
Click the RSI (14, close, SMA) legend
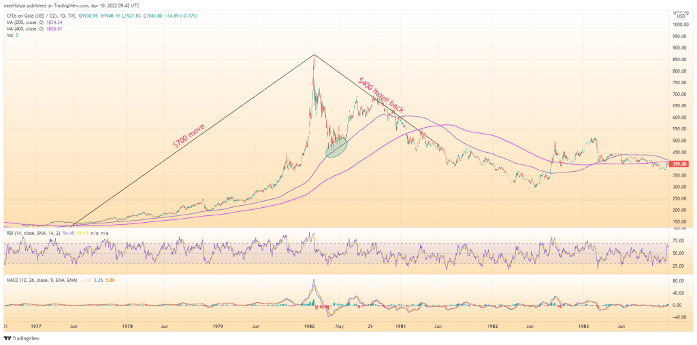point(34,233)
